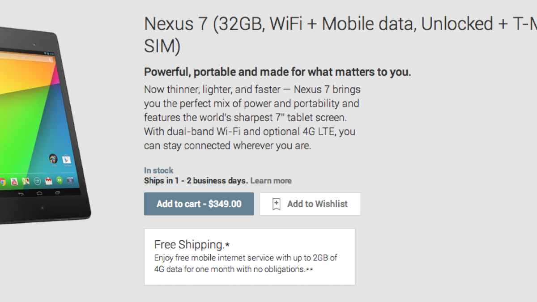Viewport: 537px width, 302px height.
Task: Click the Hangouts icon on the tablet dock
Action: (60, 180)
